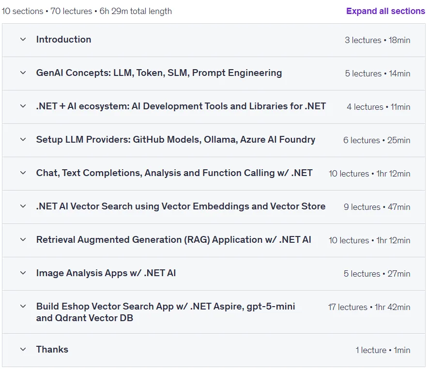This screenshot has height=369, width=427.
Task: Open Retrieval Augmented Generation (RAG) section title
Action: (174, 240)
